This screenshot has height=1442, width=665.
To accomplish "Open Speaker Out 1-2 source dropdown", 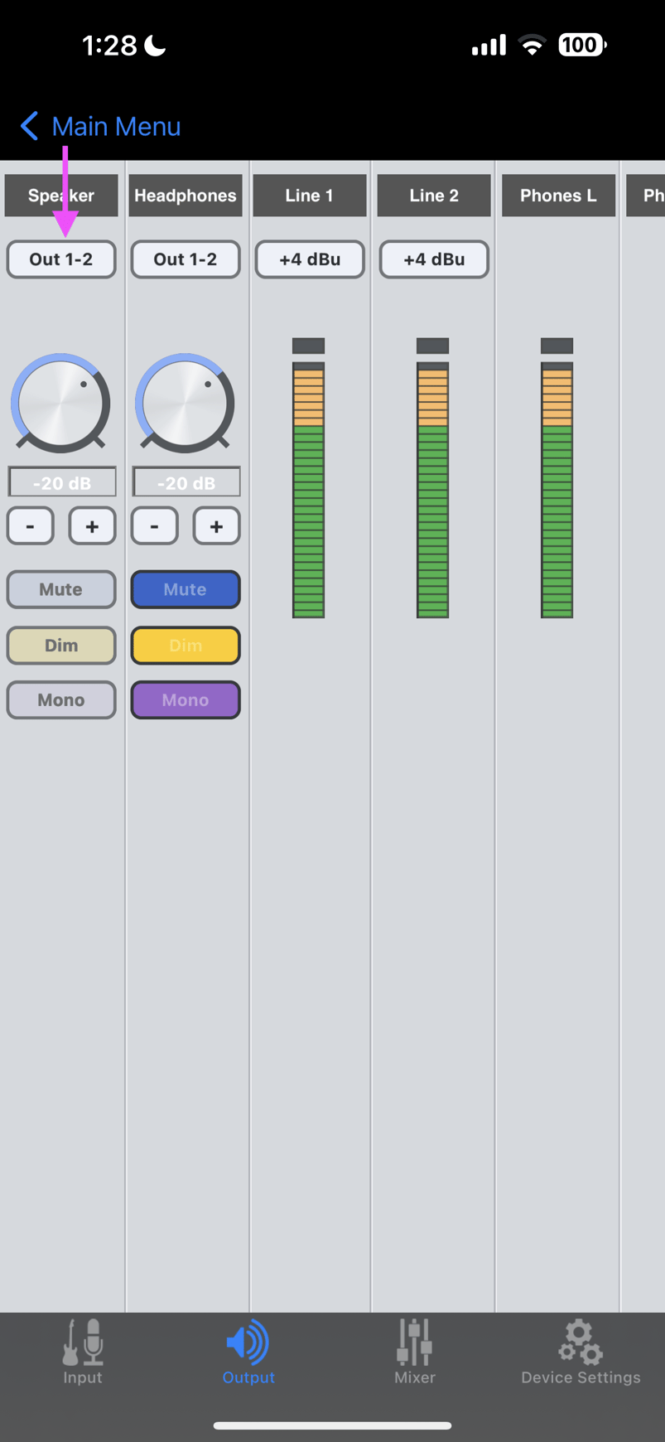I will [x=61, y=259].
